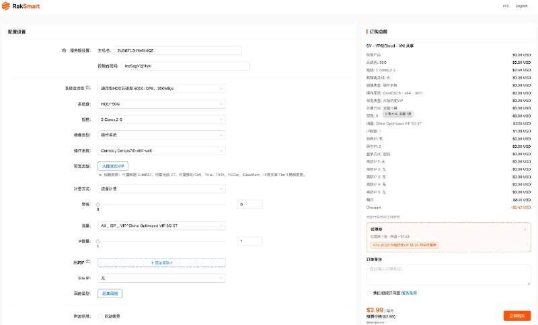Screen dimensions: 538x325
Task: Click the $3.40 USD spec price
Action: 522,71
